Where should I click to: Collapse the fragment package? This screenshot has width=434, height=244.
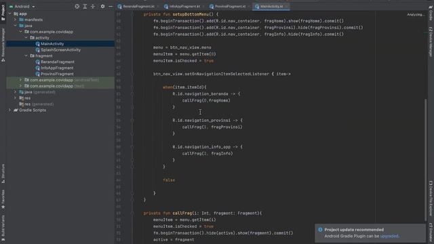coord(26,56)
